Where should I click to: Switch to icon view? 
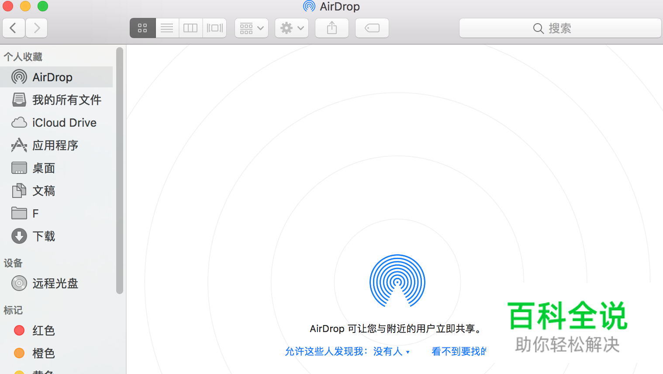(142, 28)
